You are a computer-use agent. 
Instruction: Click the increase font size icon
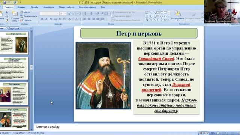point(69,13)
